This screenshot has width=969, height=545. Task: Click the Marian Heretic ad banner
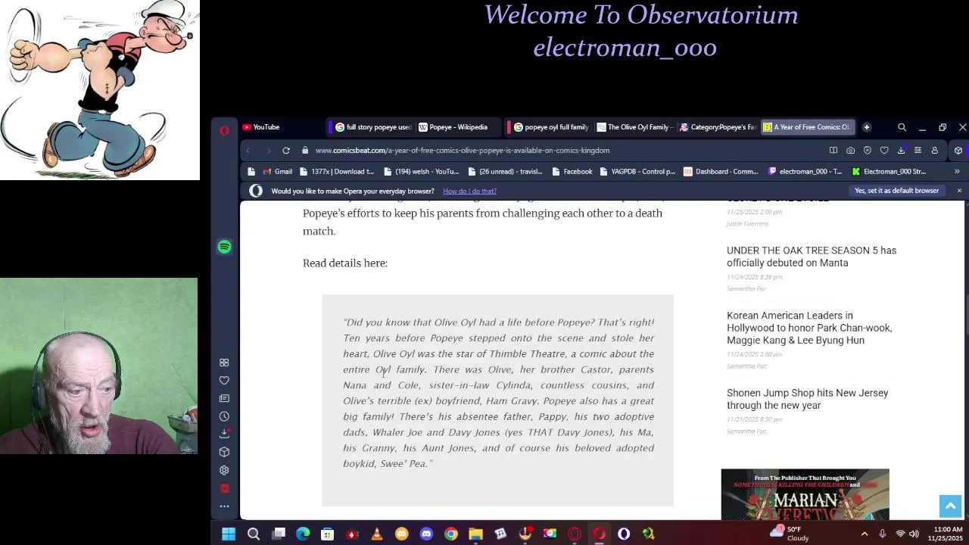805,494
